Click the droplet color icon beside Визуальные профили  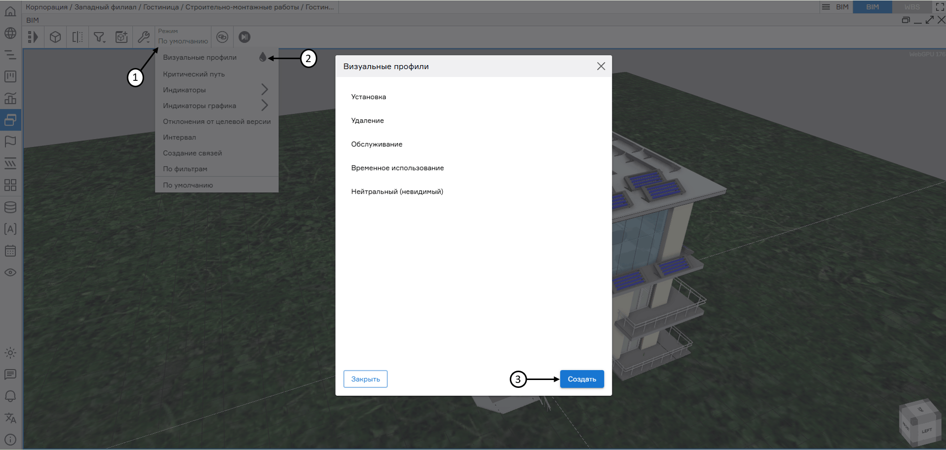pyautogui.click(x=263, y=57)
